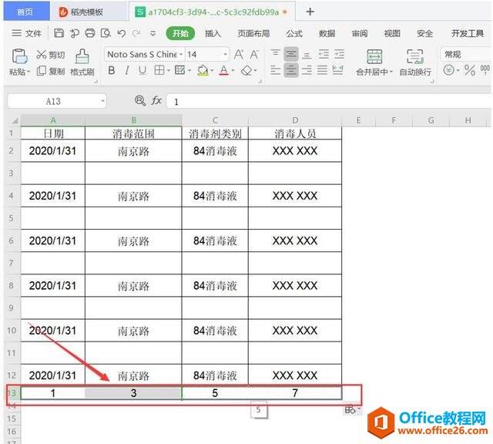Switch to 开始 Home ribbon tab
The height and width of the screenshot is (444, 493).
[180, 33]
